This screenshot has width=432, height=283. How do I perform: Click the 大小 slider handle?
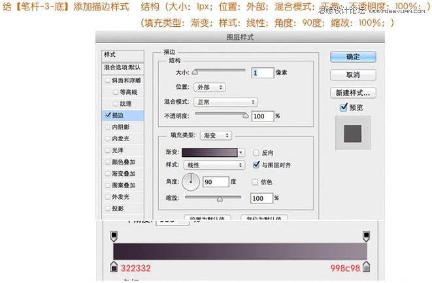tap(195, 73)
